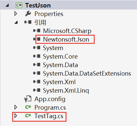The height and width of the screenshot is (126, 137).
Task: Select the TestTag.cs file name
Action: 49,116
